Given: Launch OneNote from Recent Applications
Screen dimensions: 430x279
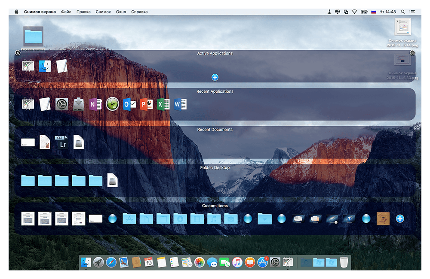Looking at the screenshot, I should point(96,104).
